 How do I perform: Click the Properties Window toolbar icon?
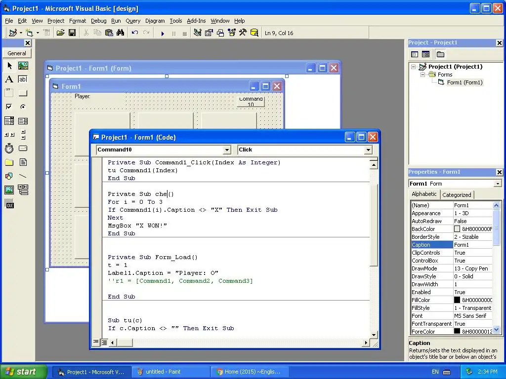(209, 33)
